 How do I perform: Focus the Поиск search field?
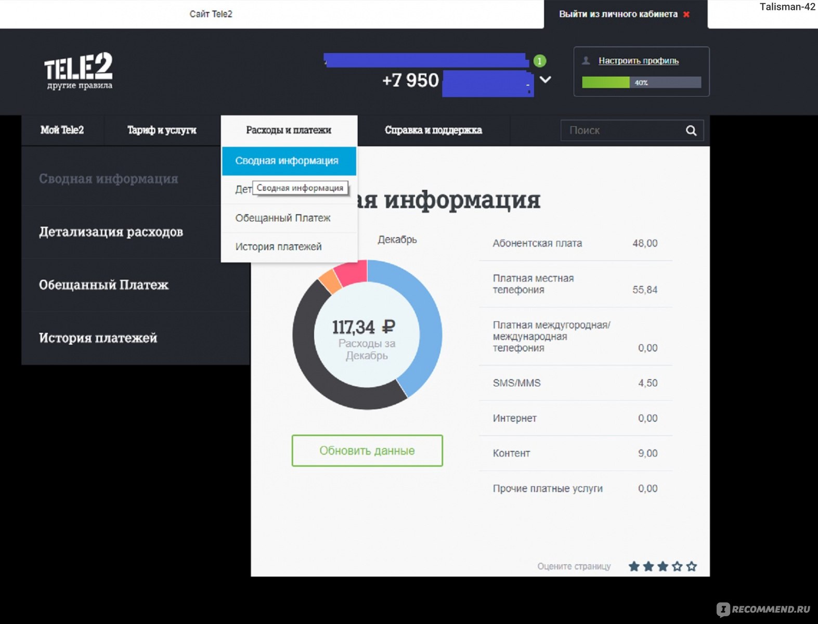click(x=632, y=131)
